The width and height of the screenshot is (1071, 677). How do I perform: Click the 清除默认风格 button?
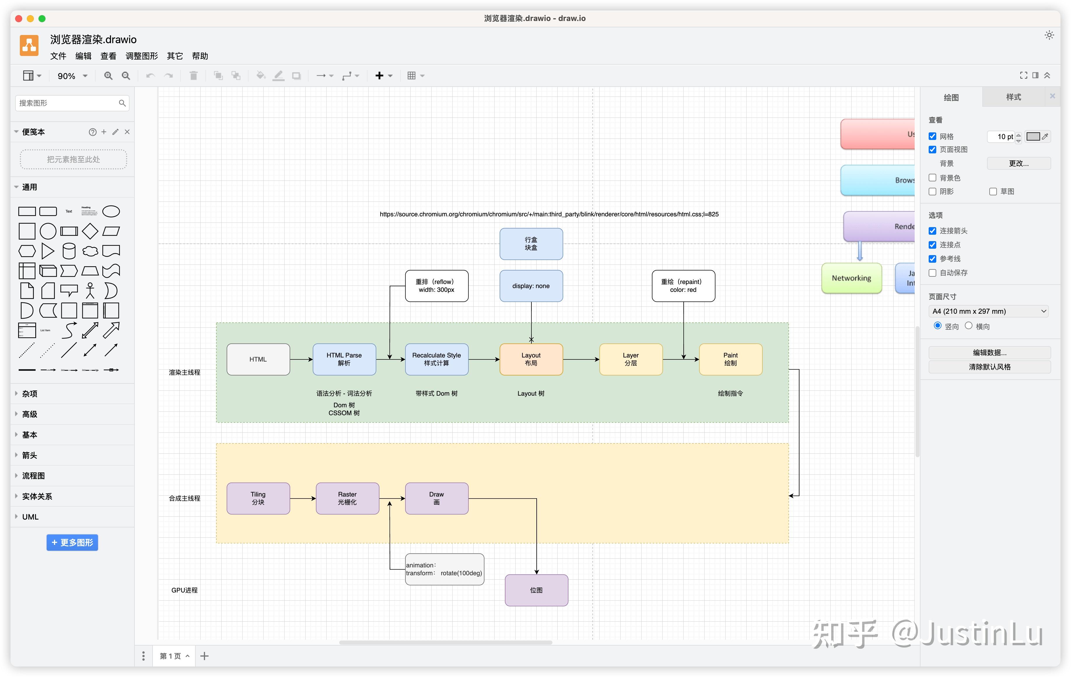coord(990,367)
